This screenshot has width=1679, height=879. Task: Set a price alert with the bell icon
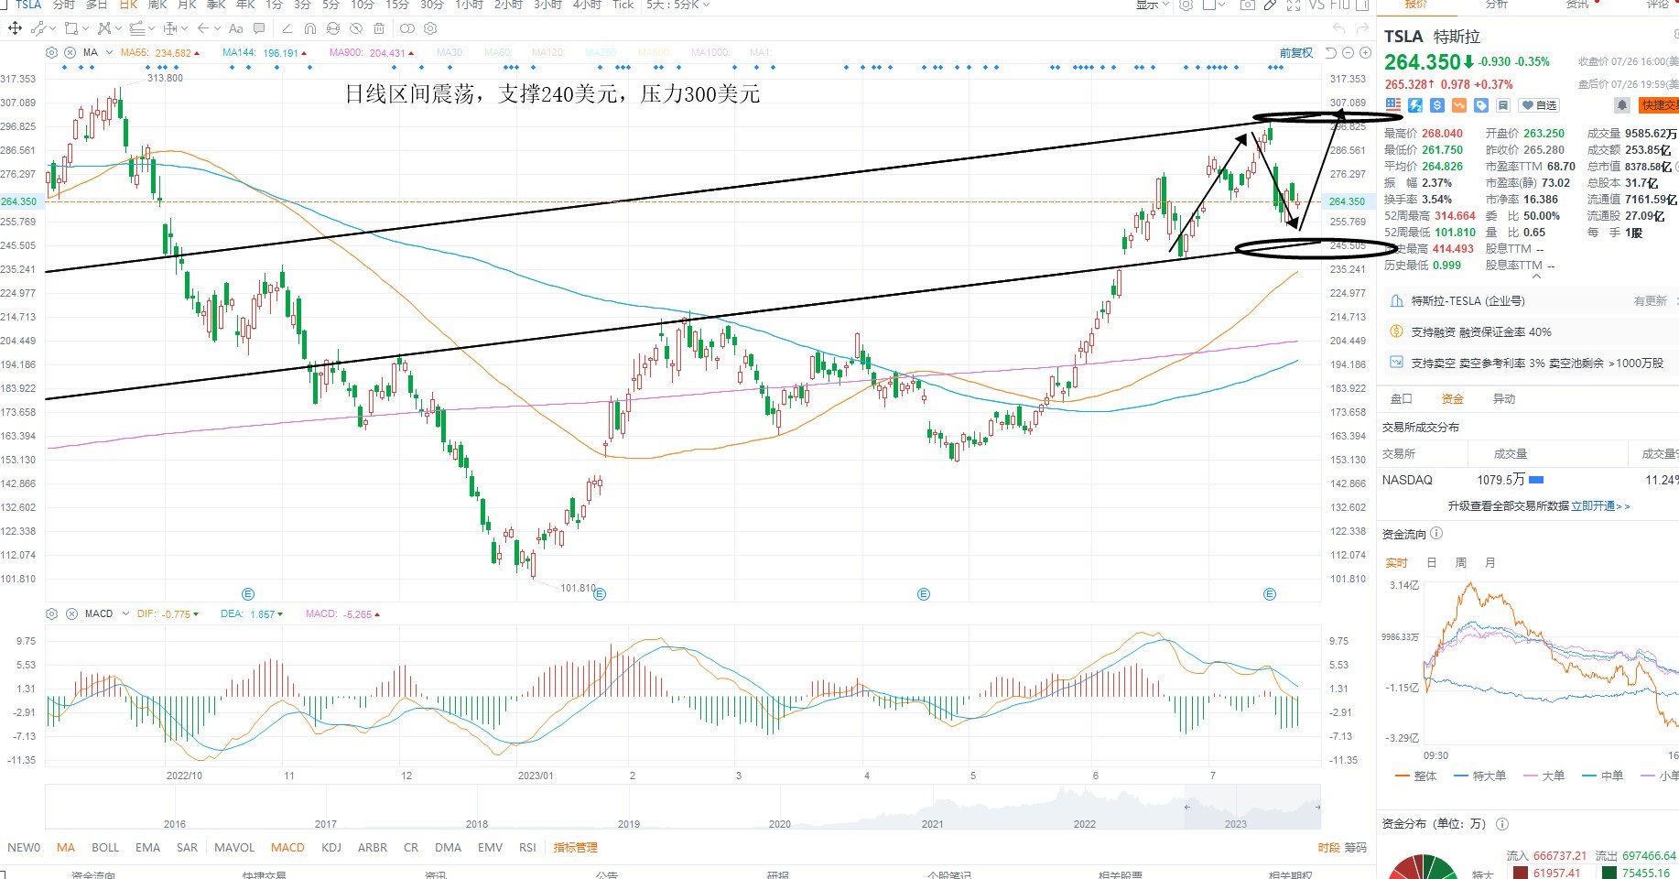1622,105
